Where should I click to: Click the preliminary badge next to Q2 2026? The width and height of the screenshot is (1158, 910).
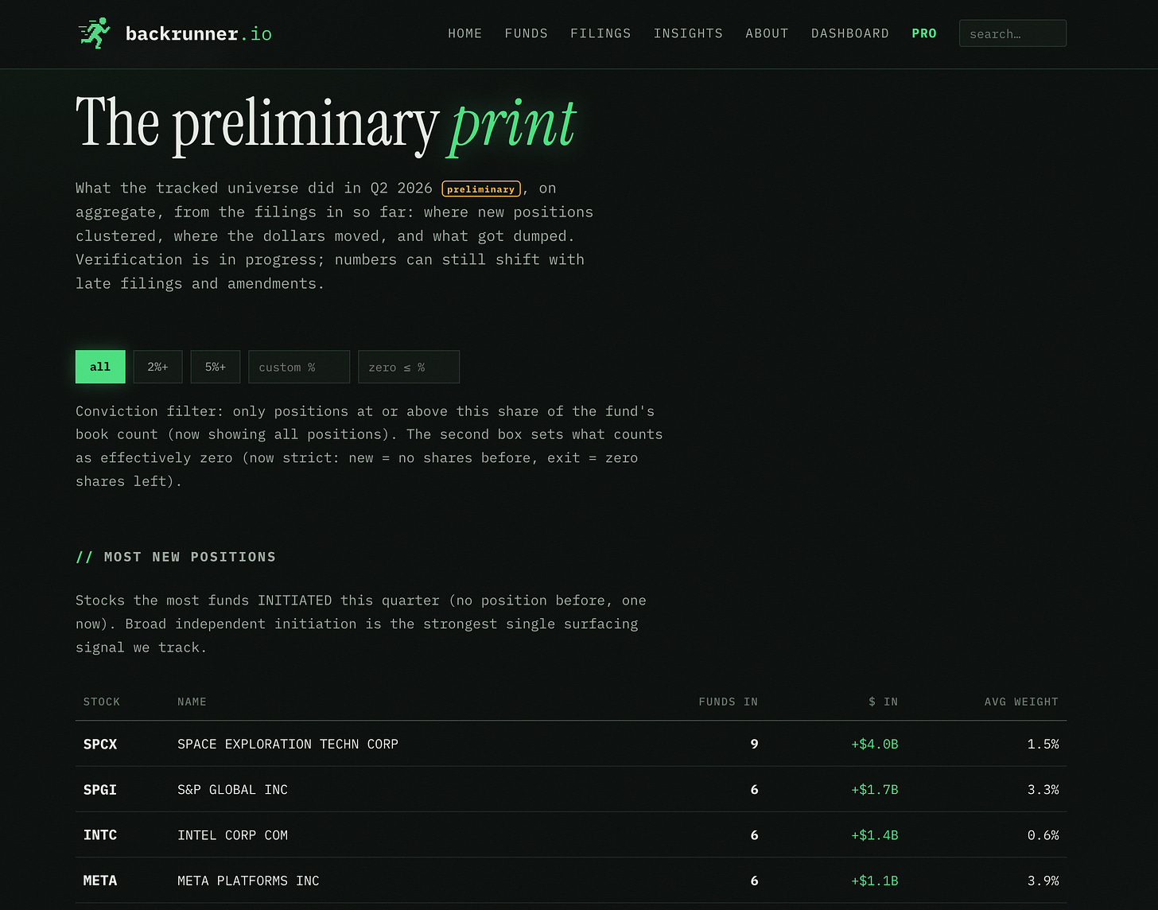tap(481, 189)
